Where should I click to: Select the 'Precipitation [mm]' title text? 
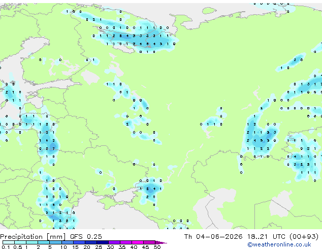click(x=33, y=237)
